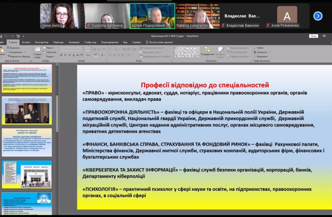The height and width of the screenshot is (217, 332).
Task: Open Направление текста text direction dropdown
Action: click(152, 48)
